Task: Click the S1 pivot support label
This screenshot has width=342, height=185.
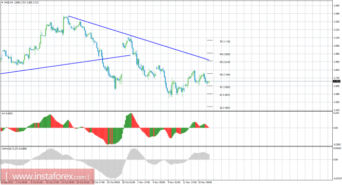Action: 225,95
